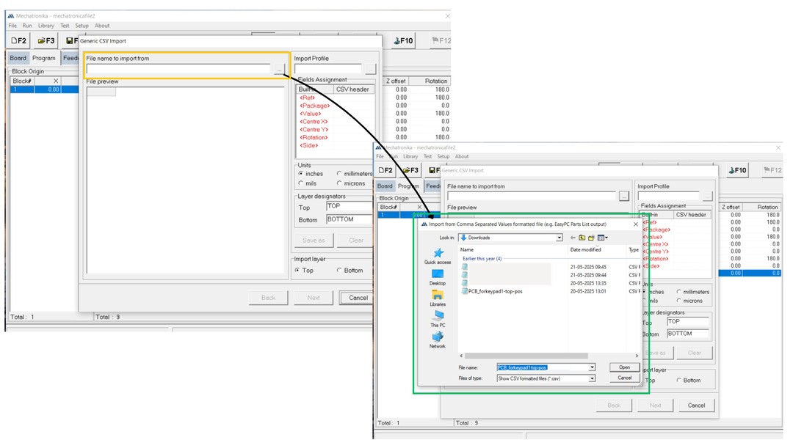Click the back arrow in the file browser toolbar
This screenshot has width=793, height=440.
573,238
